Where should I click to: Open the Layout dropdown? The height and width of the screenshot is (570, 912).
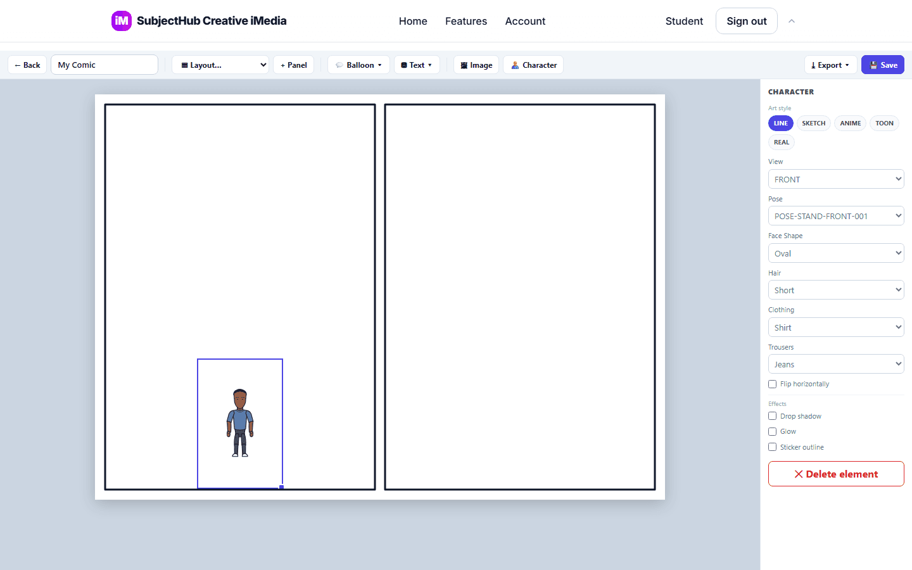pos(220,65)
